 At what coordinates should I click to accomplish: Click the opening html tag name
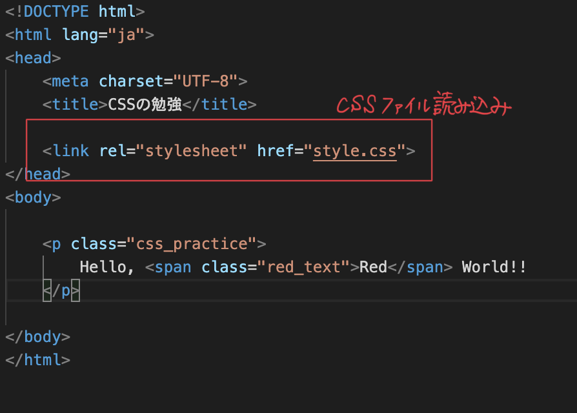tap(33, 35)
